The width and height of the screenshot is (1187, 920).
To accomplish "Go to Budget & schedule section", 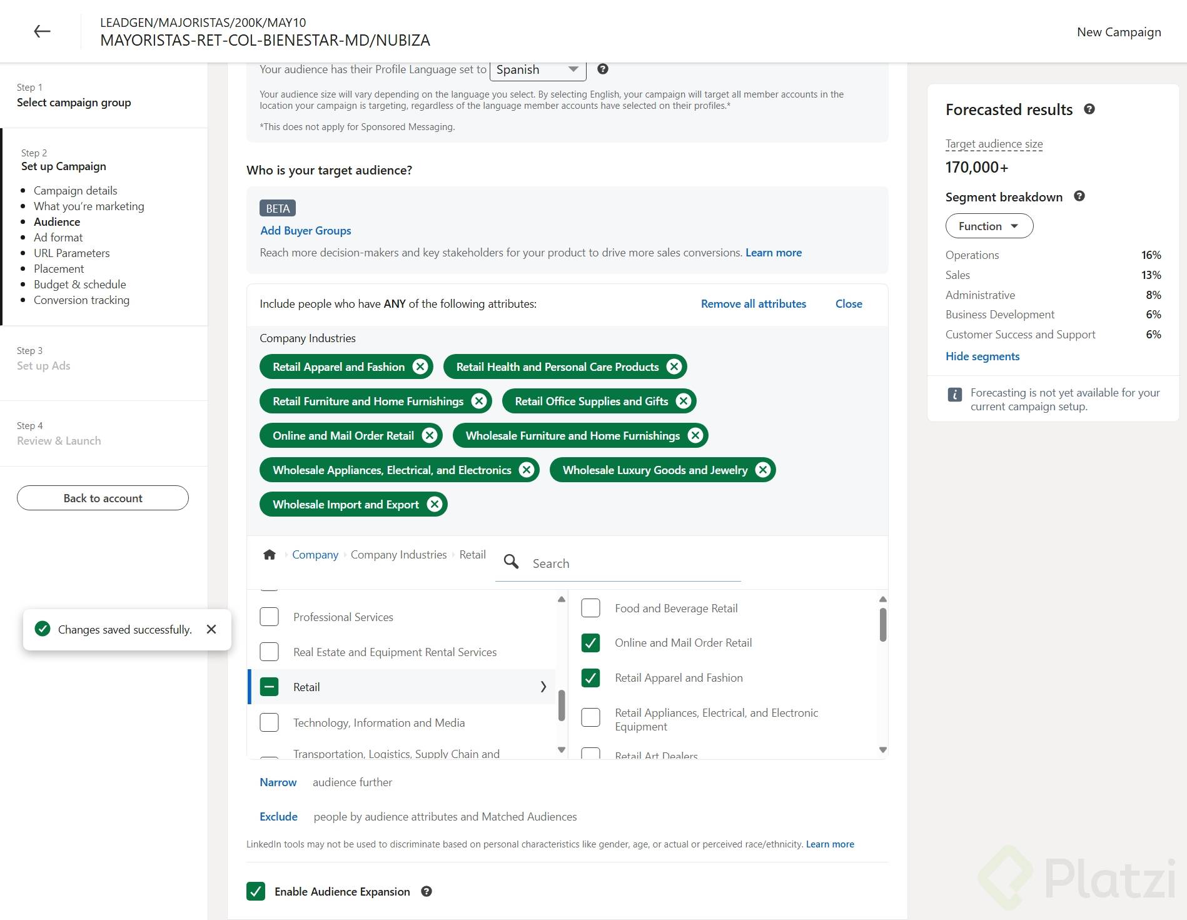I will pyautogui.click(x=79, y=285).
